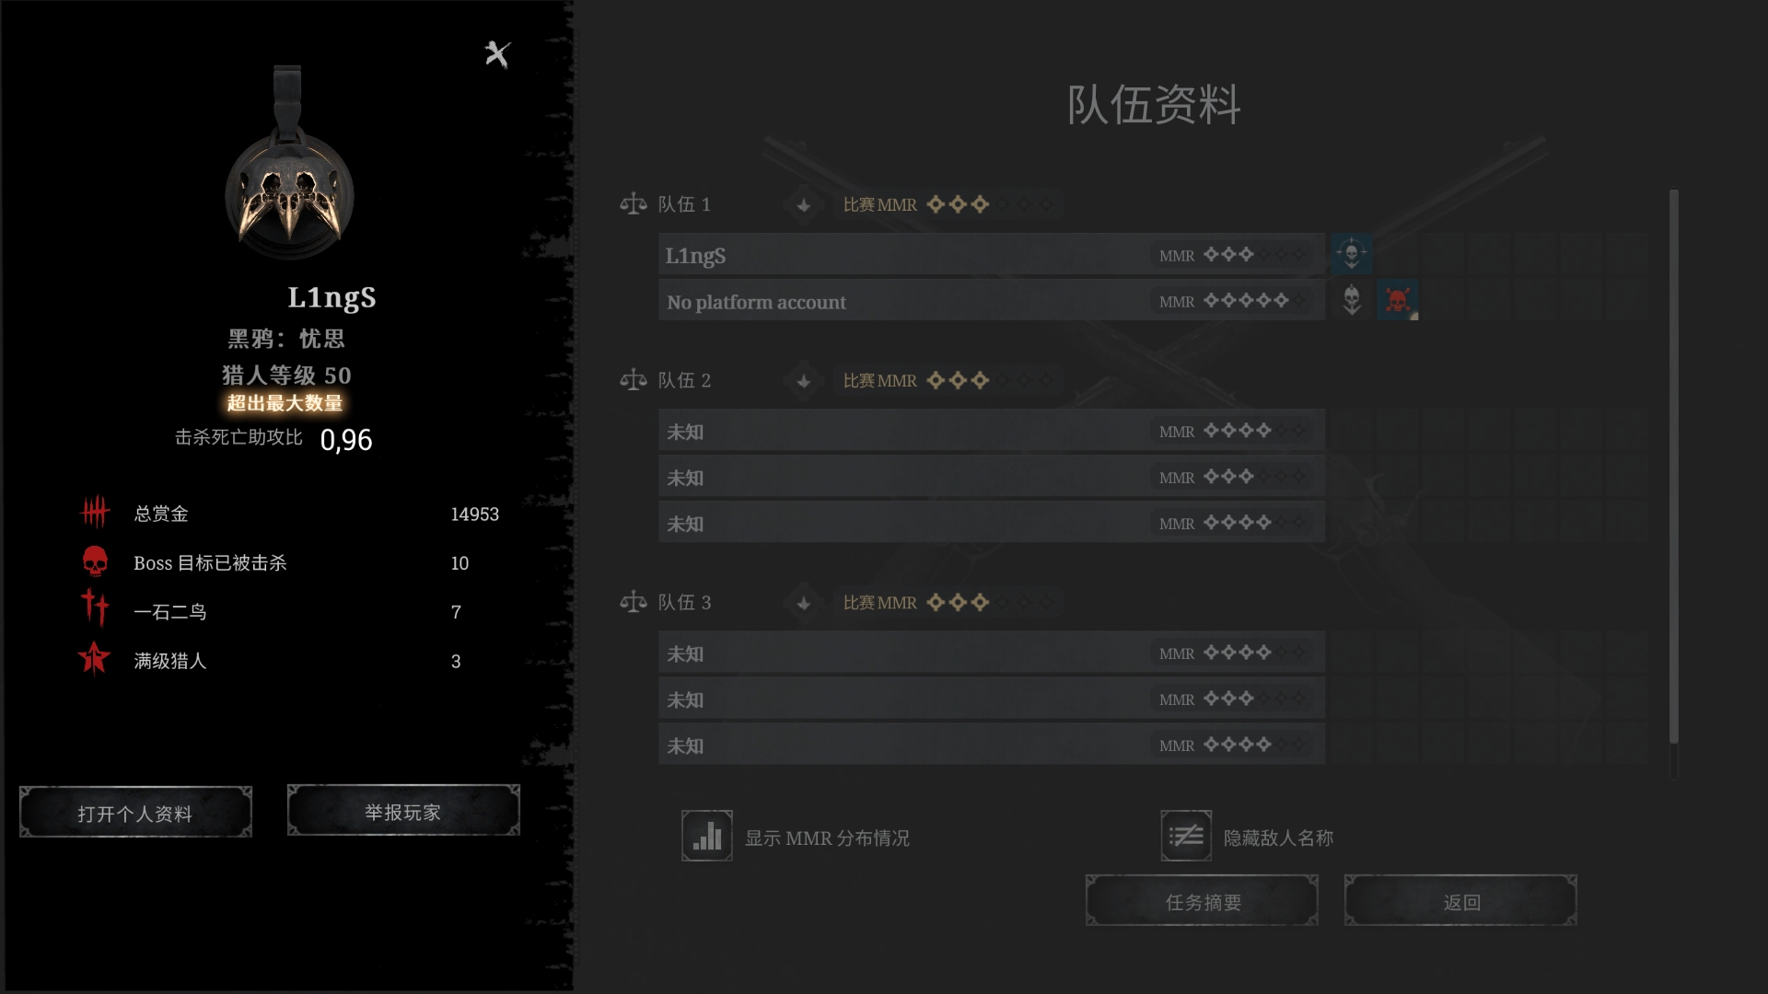
Task: Toggle 隐藏敌人名称 hide enemy names icon
Action: [1186, 836]
